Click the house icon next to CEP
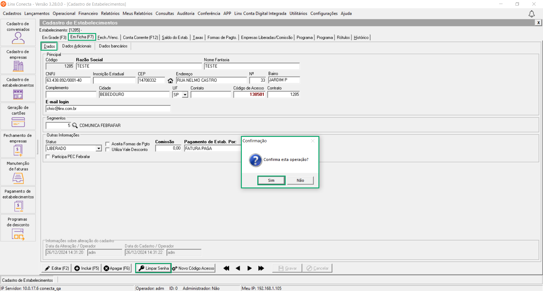Image resolution: width=543 pixels, height=291 pixels. 170,81
